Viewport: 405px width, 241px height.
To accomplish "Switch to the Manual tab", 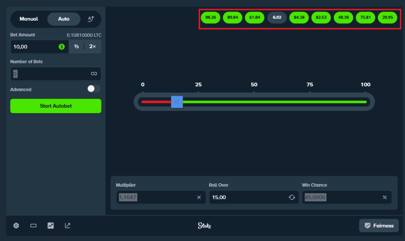I will coord(29,19).
